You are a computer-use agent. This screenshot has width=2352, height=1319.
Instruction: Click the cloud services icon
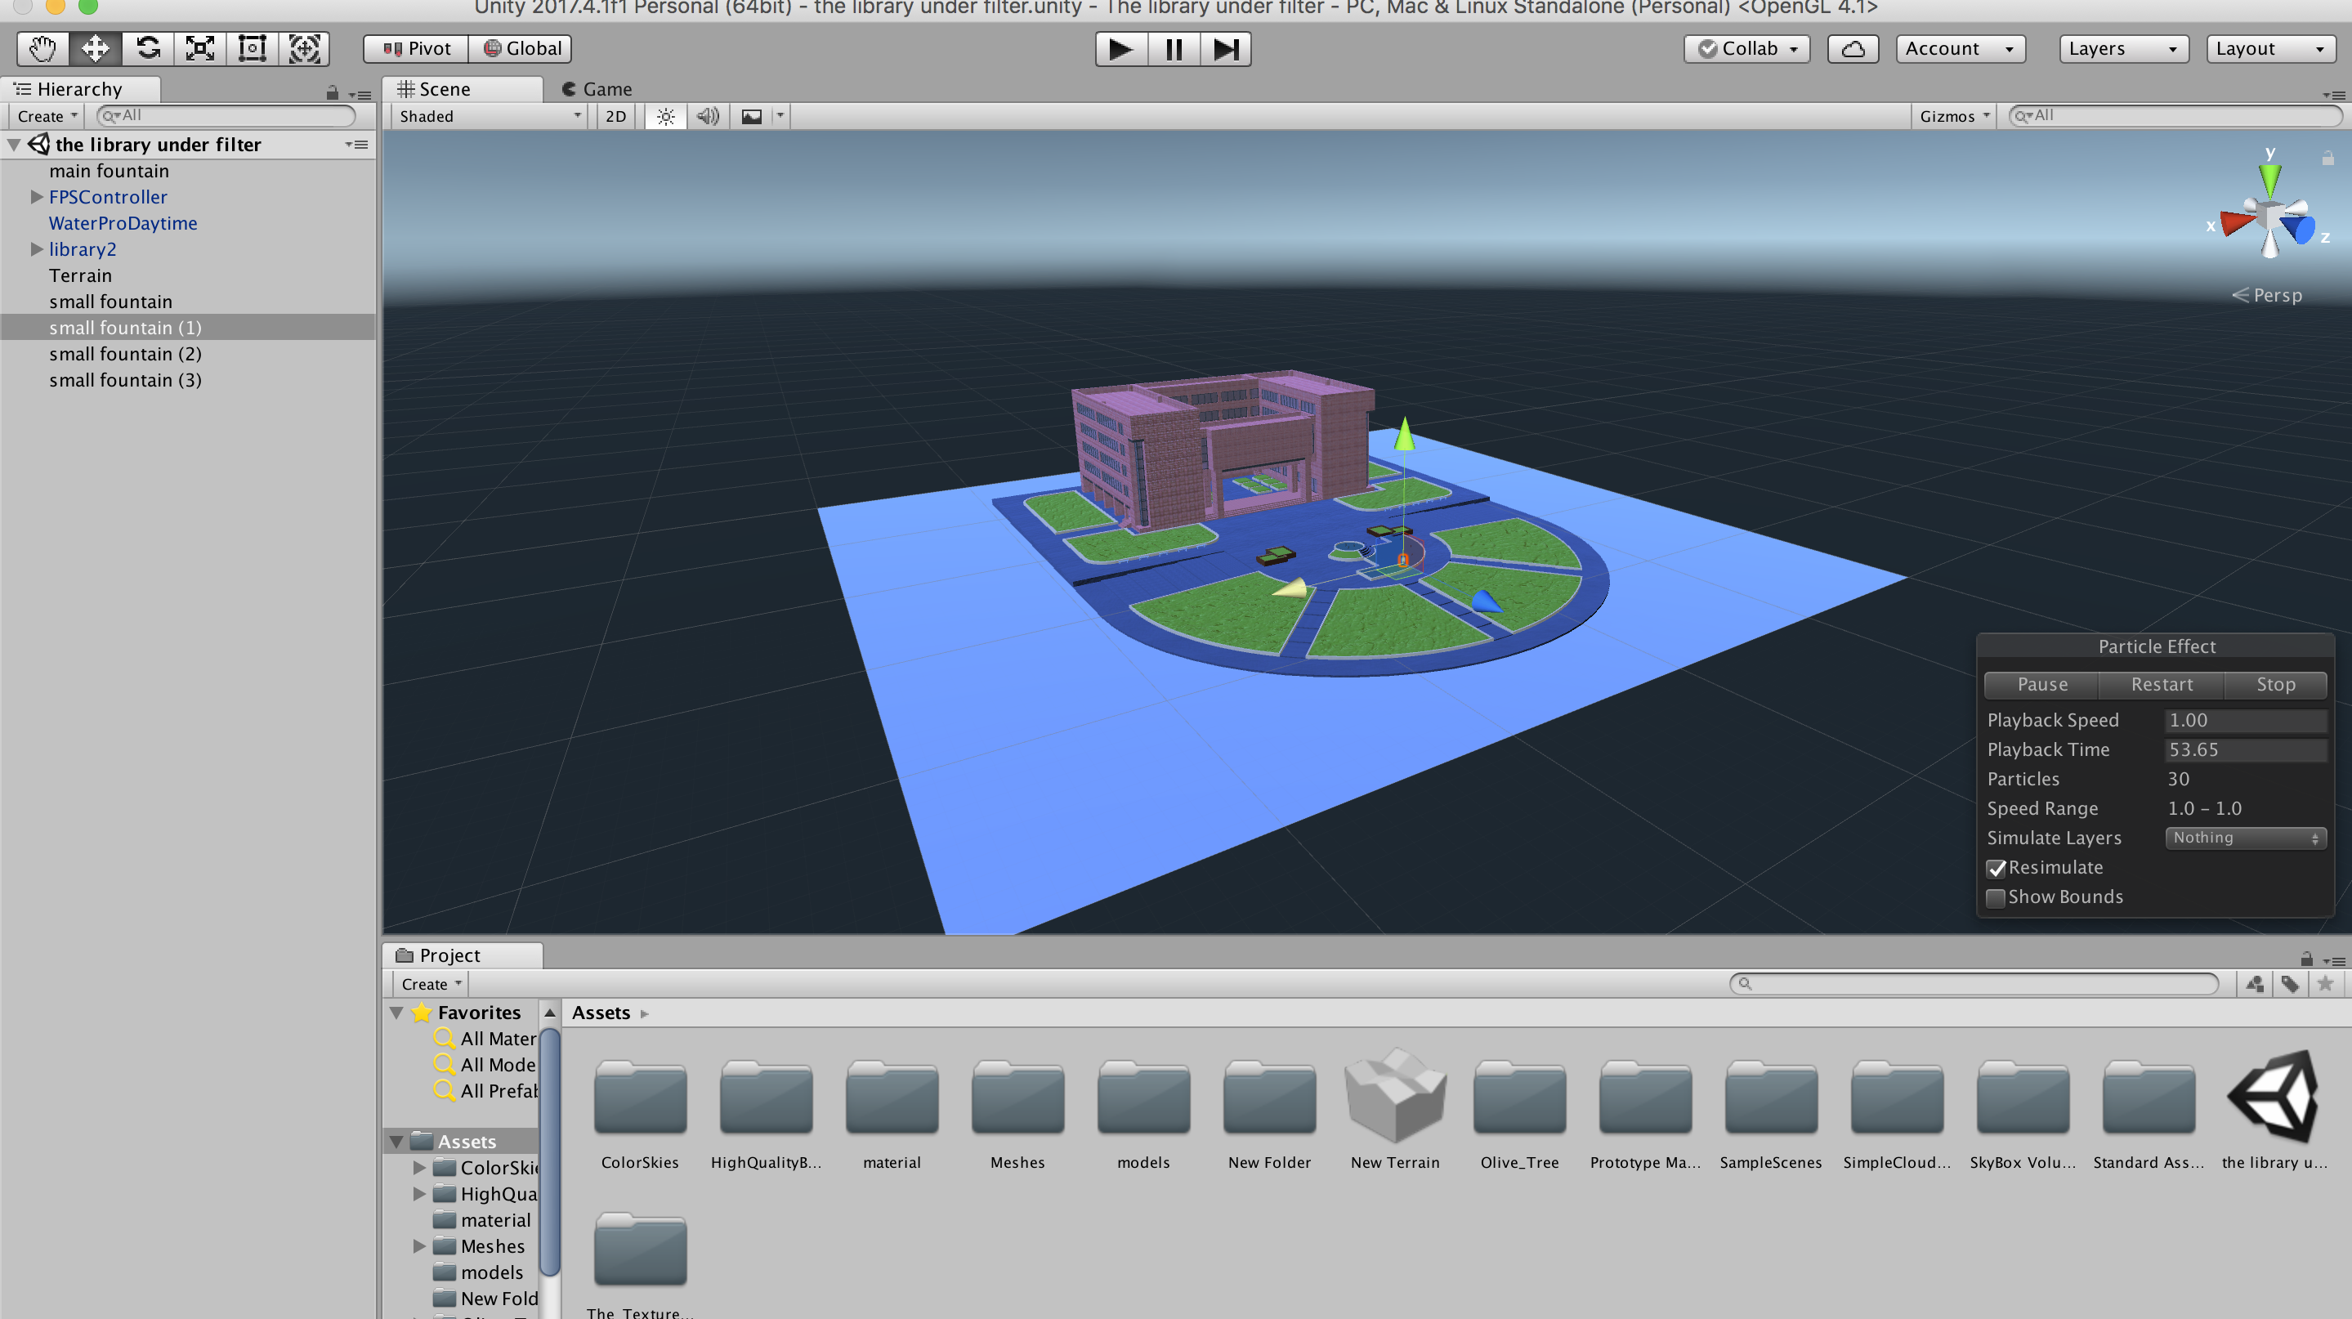[x=1853, y=48]
